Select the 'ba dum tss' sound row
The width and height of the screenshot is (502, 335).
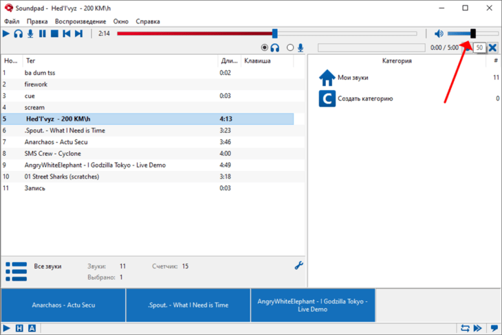[153, 73]
